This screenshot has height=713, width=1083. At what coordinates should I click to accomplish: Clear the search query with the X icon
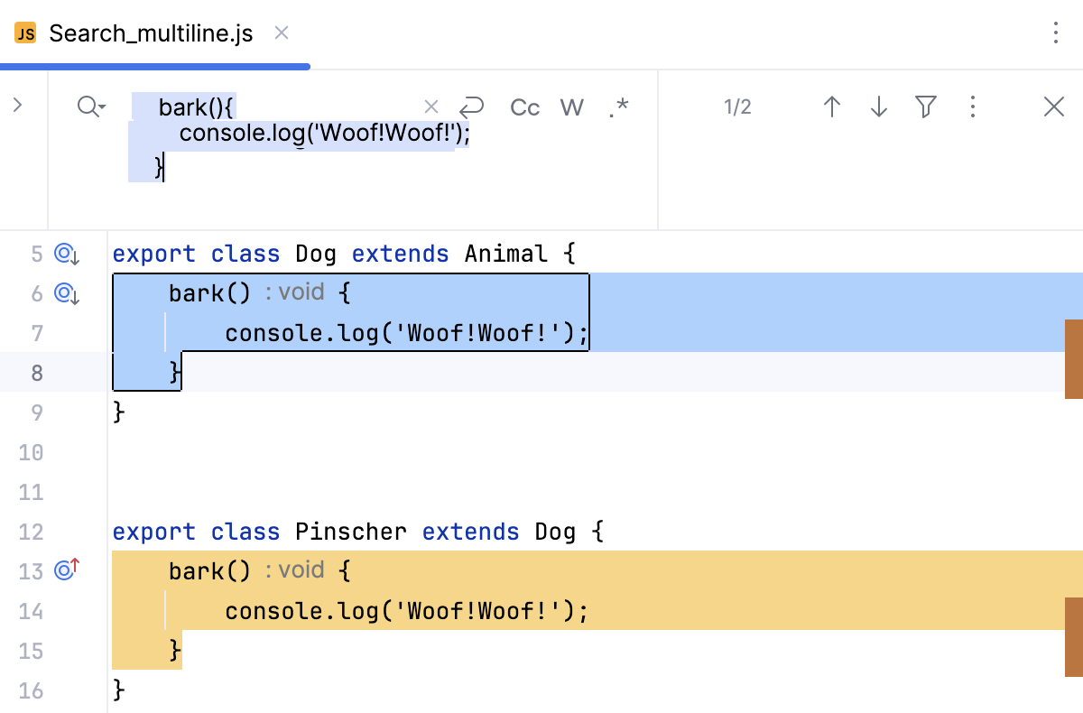pos(431,106)
